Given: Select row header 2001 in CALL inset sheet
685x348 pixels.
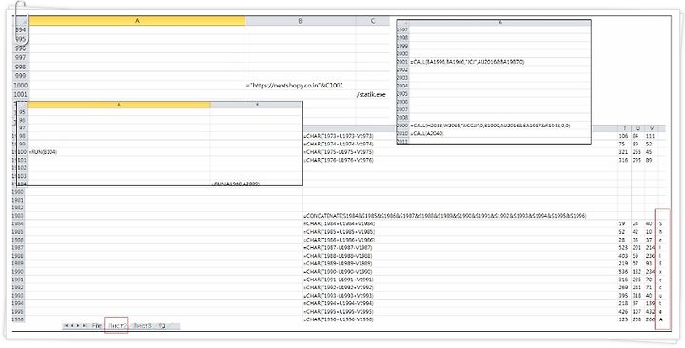Looking at the screenshot, I should tap(401, 62).
